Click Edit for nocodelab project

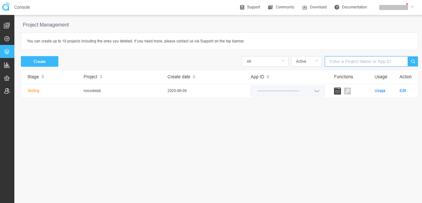[403, 91]
